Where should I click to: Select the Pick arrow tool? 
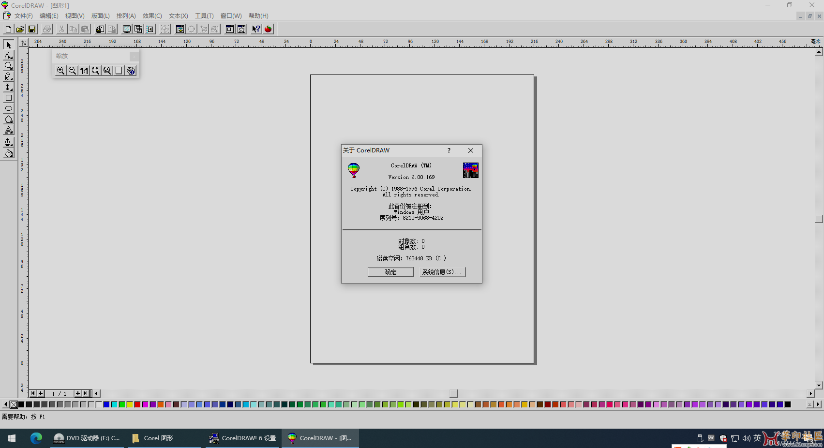[8, 45]
